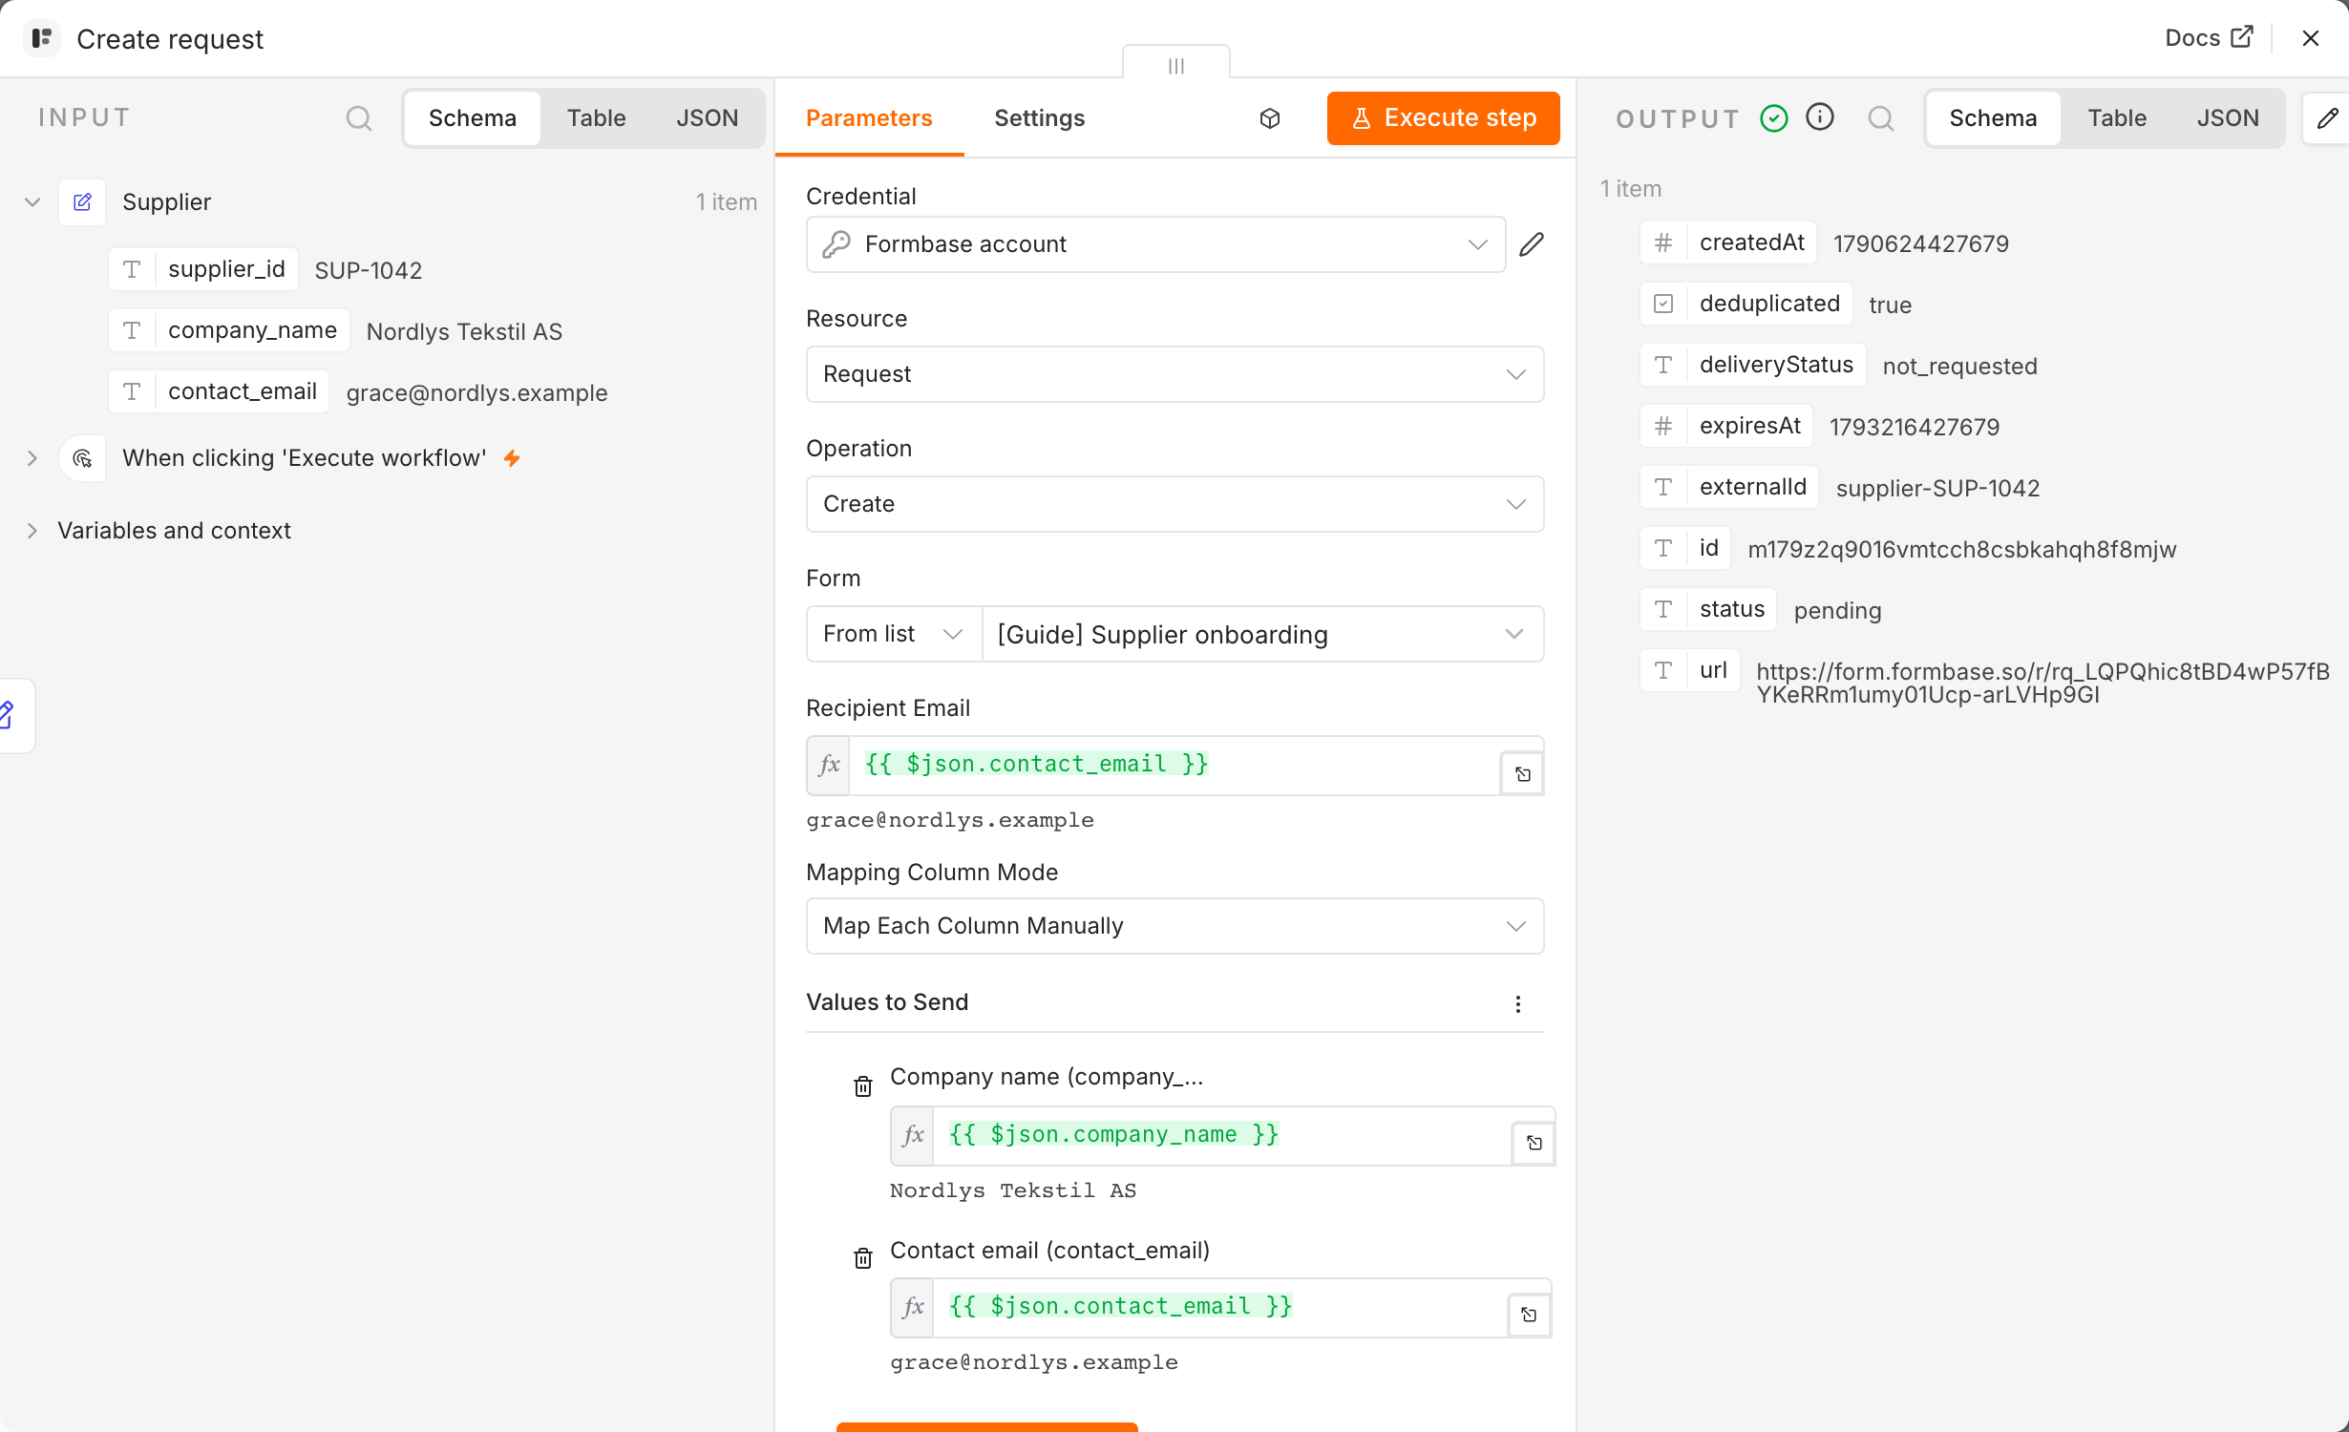
Task: Click the Execute step button
Action: click(1443, 118)
